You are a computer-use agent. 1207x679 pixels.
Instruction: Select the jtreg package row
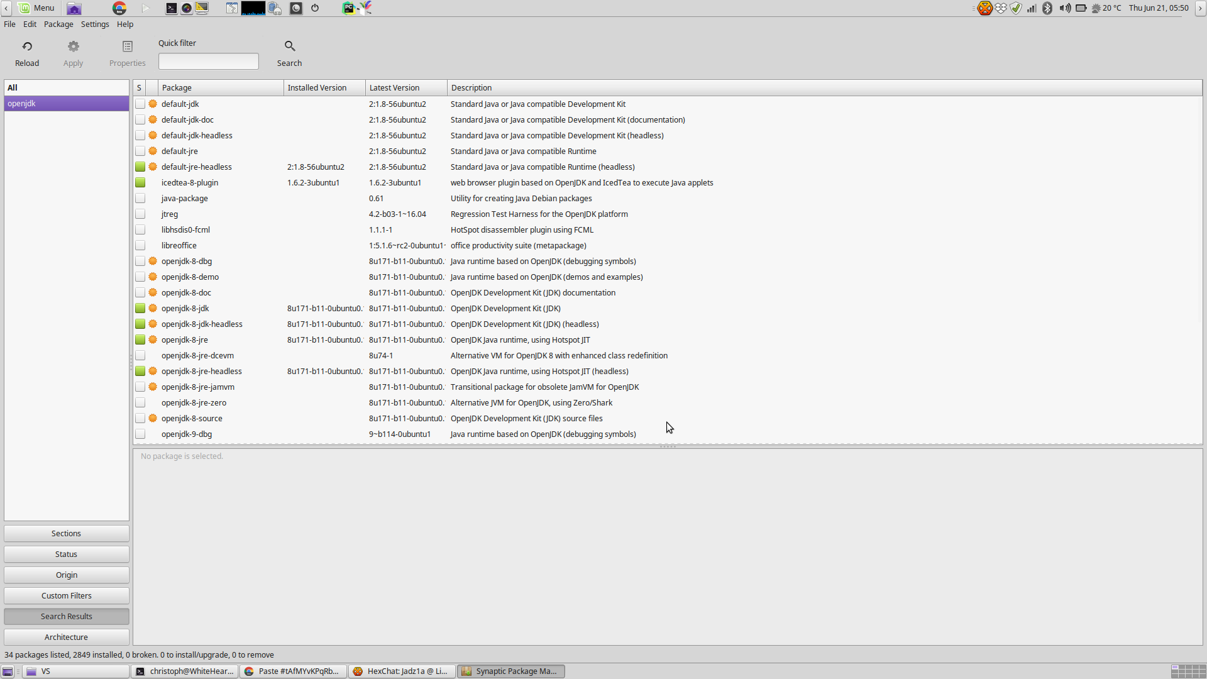pos(668,214)
